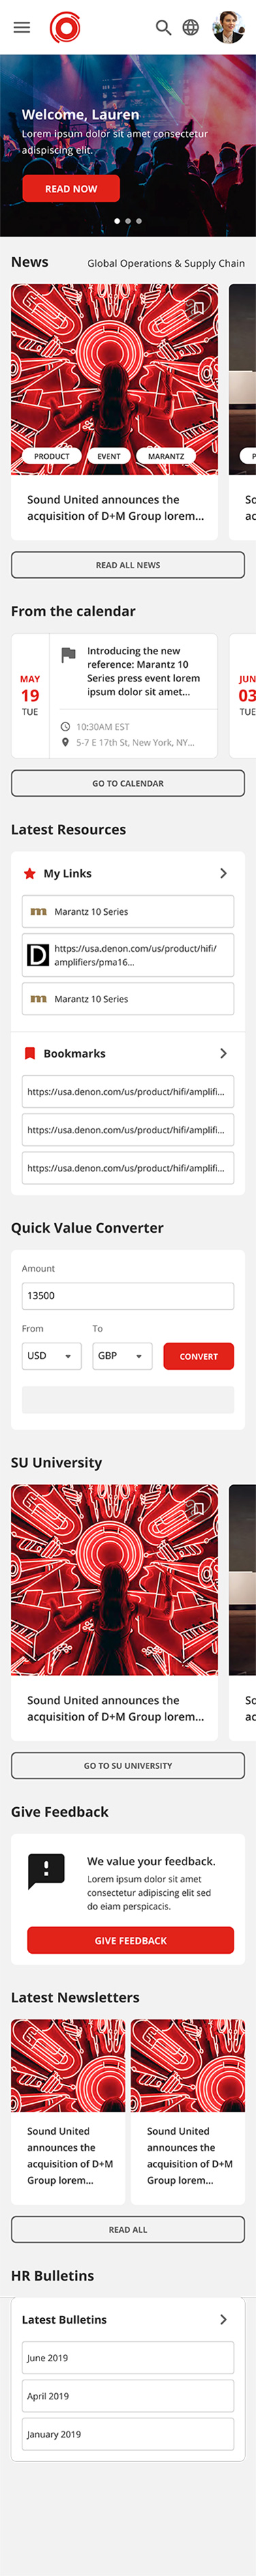Image resolution: width=256 pixels, height=2576 pixels.
Task: Bookmark the first news card image
Action: coord(198,308)
